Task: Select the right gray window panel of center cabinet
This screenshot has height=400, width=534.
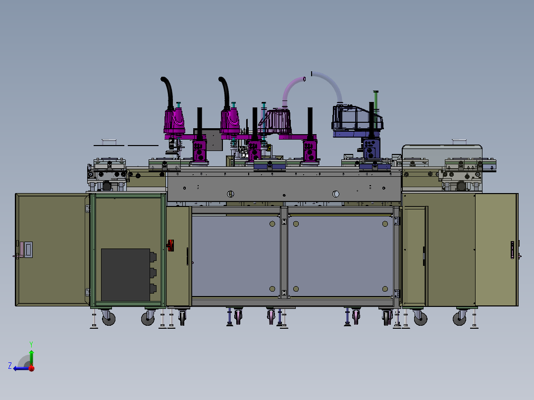Action: (x=341, y=256)
